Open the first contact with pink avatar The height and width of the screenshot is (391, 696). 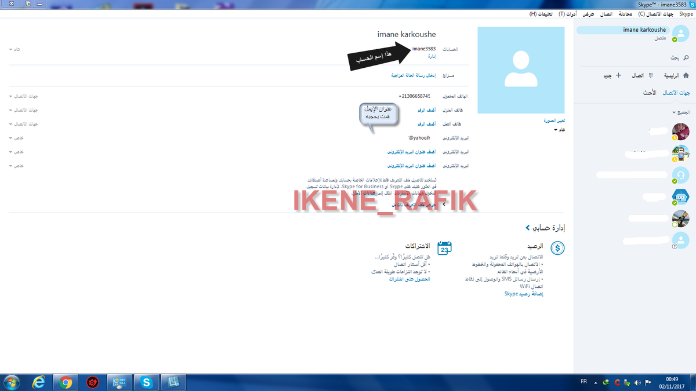[x=680, y=131]
